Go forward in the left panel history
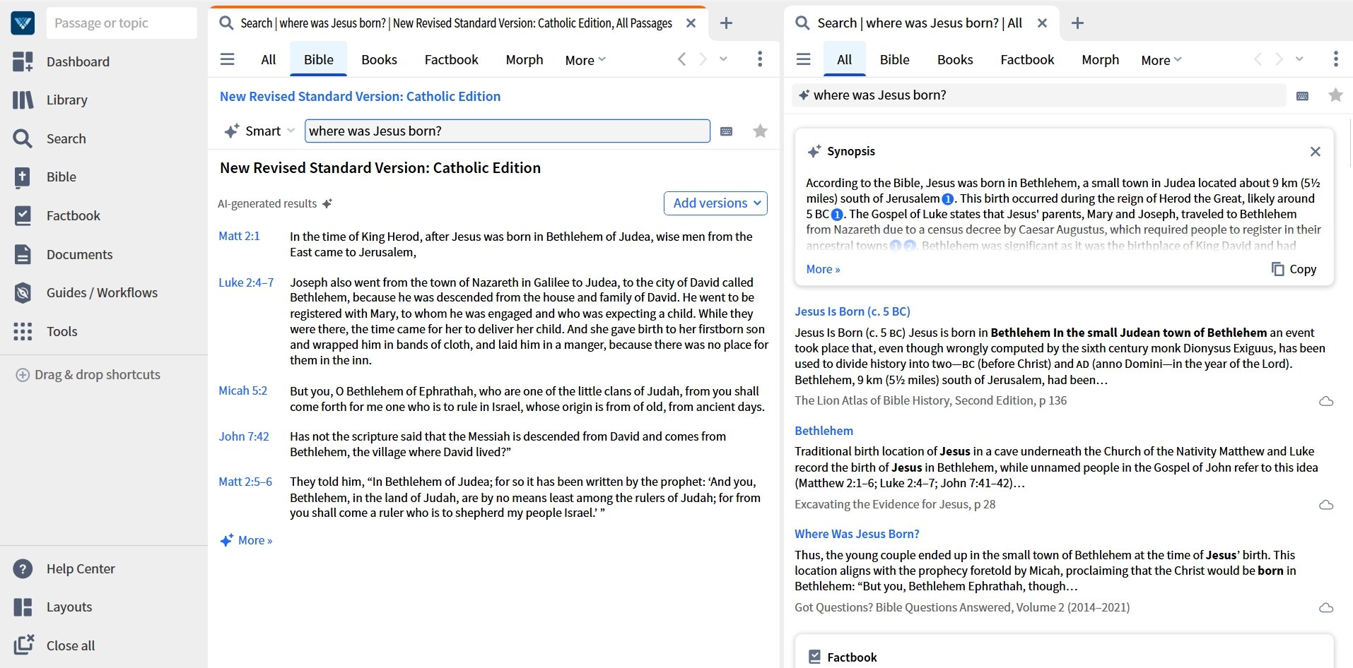The height and width of the screenshot is (668, 1353). (703, 59)
